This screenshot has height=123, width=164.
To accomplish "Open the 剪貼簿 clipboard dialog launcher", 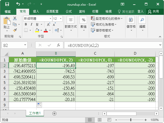I will click(20, 37).
